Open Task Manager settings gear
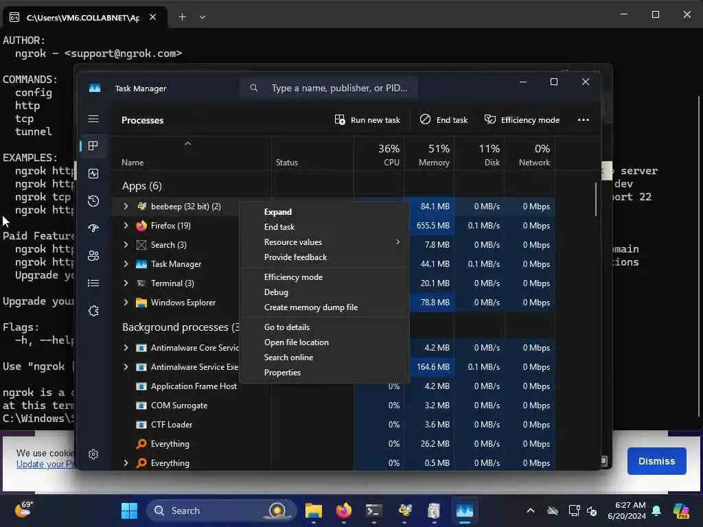This screenshot has height=527, width=703. pyautogui.click(x=93, y=454)
